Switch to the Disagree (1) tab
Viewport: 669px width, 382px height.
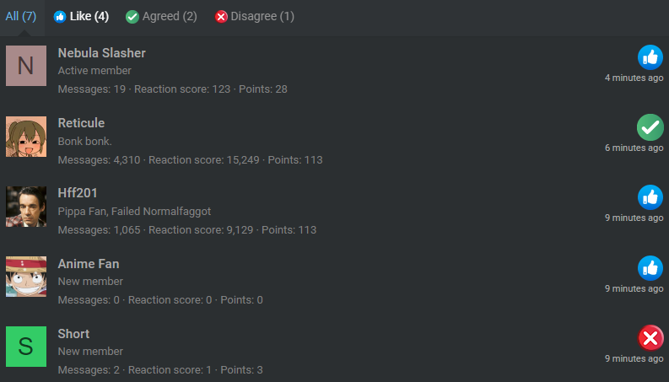coord(254,16)
